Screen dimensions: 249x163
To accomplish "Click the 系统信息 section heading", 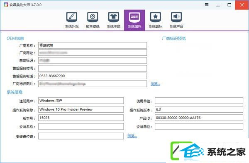I will tap(15, 92).
